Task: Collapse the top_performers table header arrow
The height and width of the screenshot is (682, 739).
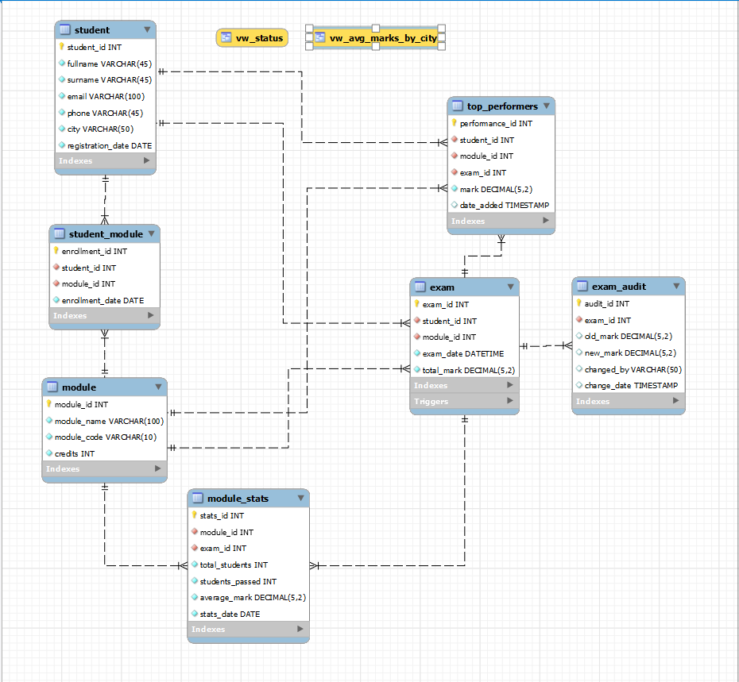Action: click(x=546, y=106)
